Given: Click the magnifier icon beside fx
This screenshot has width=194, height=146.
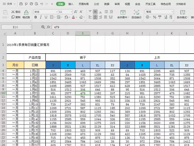Looking at the screenshot, I should coord(43,27).
